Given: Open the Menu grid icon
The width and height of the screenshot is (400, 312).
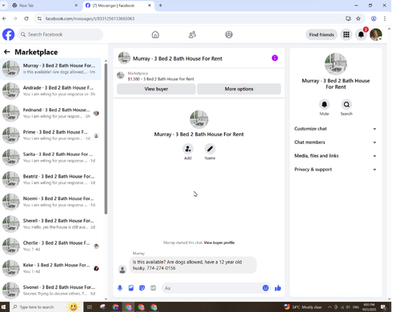Looking at the screenshot, I should click(346, 34).
